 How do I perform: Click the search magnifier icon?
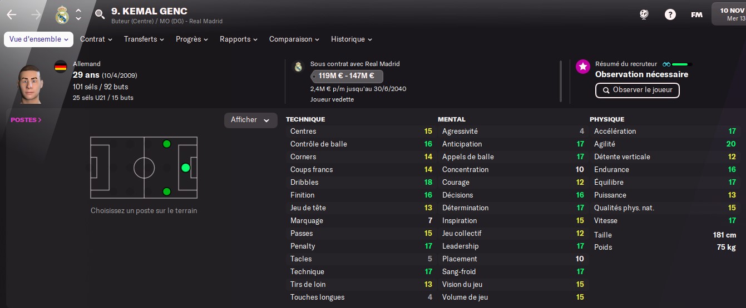(100, 14)
